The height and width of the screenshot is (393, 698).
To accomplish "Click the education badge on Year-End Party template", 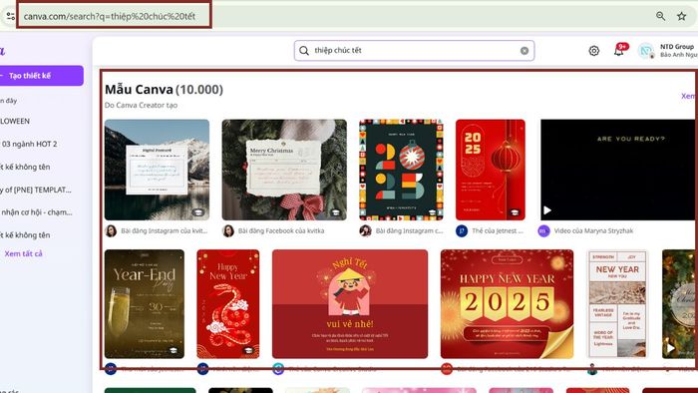I will coord(174,351).
